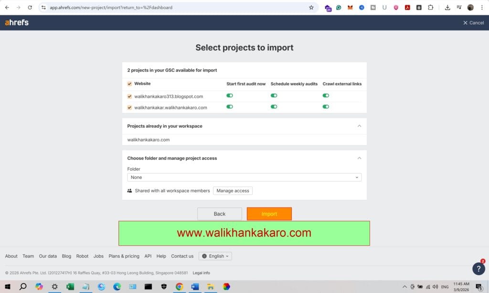This screenshot has height=293, width=489.
Task: Open the Grammarly extension icon
Action: coord(339,8)
